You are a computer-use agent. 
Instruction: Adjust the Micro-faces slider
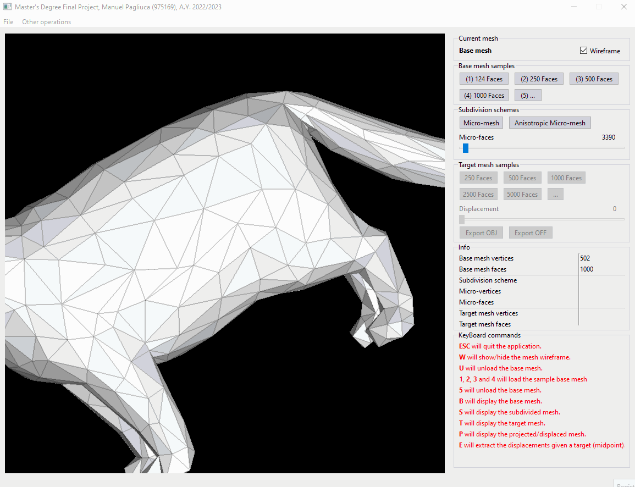pyautogui.click(x=465, y=148)
